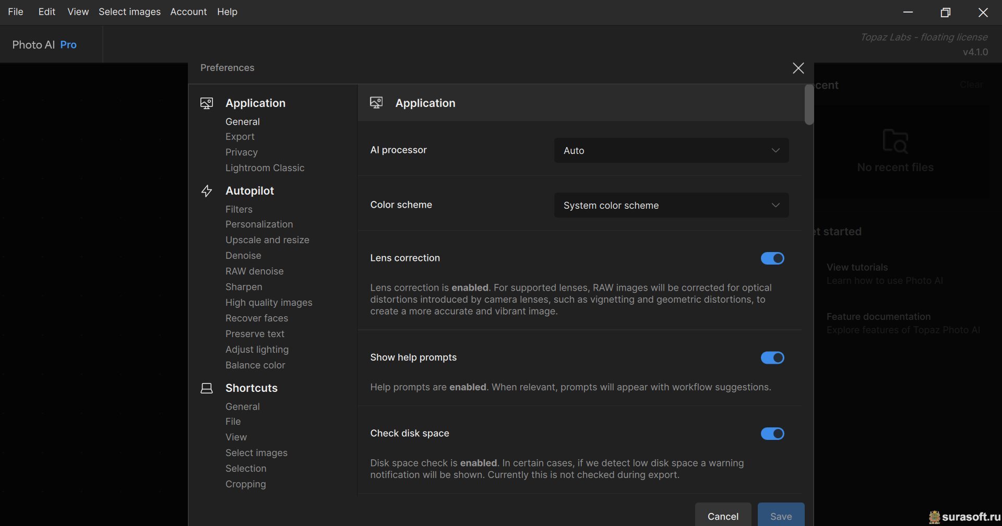
Task: Click the Autopilot lightning bolt icon
Action: click(207, 191)
